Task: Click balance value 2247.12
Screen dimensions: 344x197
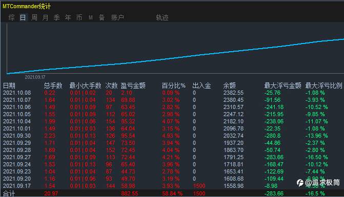Action: (x=233, y=114)
